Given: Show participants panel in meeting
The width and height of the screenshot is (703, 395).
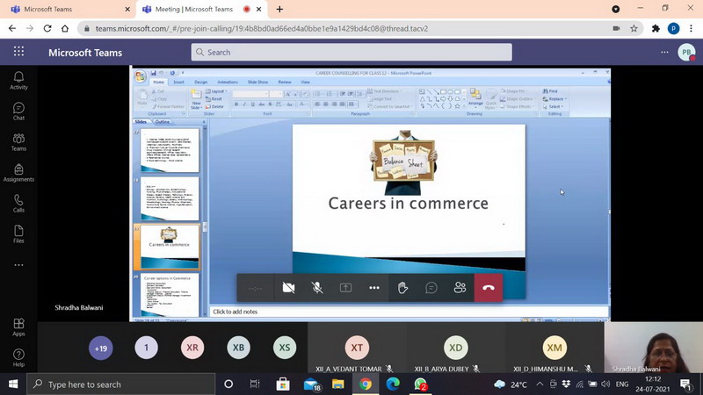Looking at the screenshot, I should (x=460, y=288).
